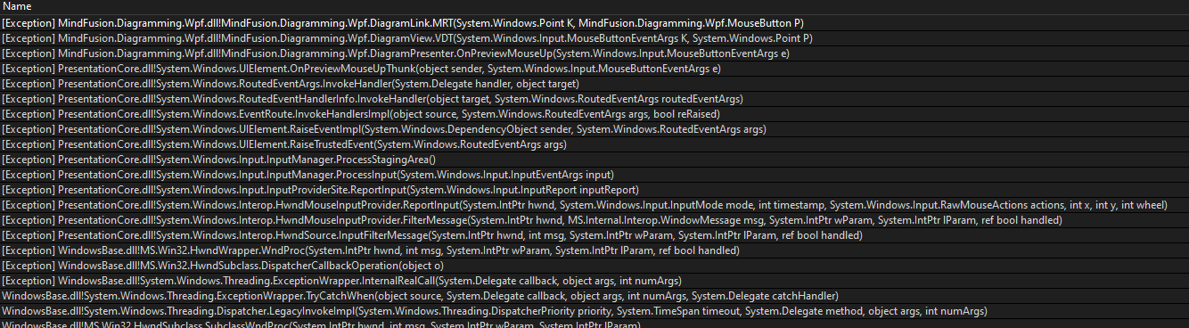Screen dimensions: 1189x328
Task: Select the DiagramView.VDT stack frame
Action: [x=594, y=38]
